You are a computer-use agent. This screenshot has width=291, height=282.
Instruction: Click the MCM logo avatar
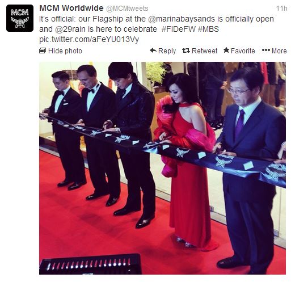(x=20, y=18)
